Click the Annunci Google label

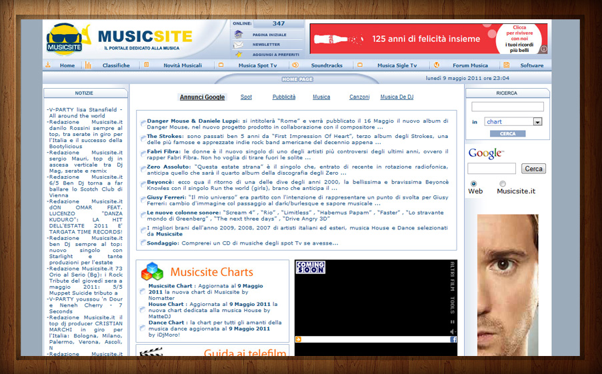pos(202,97)
